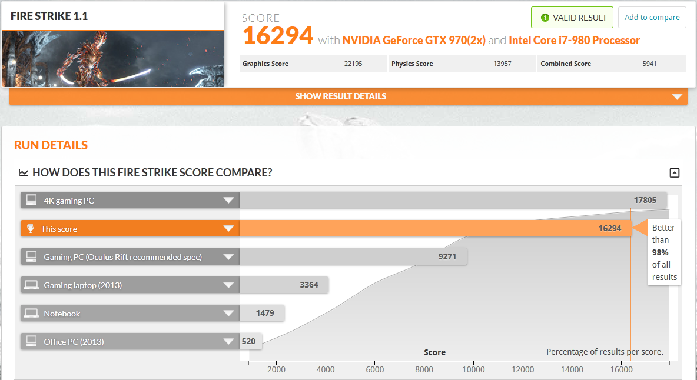Image resolution: width=697 pixels, height=380 pixels.
Task: Click the Fire Strike benchmark thumbnail image
Action: [113, 59]
